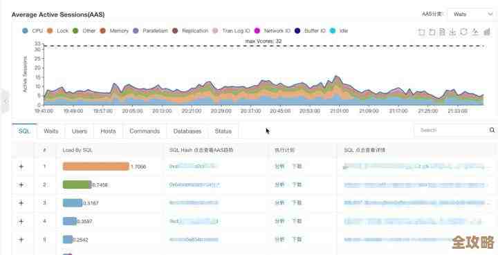This screenshot has width=498, height=255.
Task: Download the chart as image icon
Action: coord(453,32)
